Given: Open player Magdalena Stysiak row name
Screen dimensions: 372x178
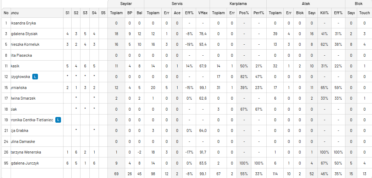Looking at the screenshot, I should point(24,34).
